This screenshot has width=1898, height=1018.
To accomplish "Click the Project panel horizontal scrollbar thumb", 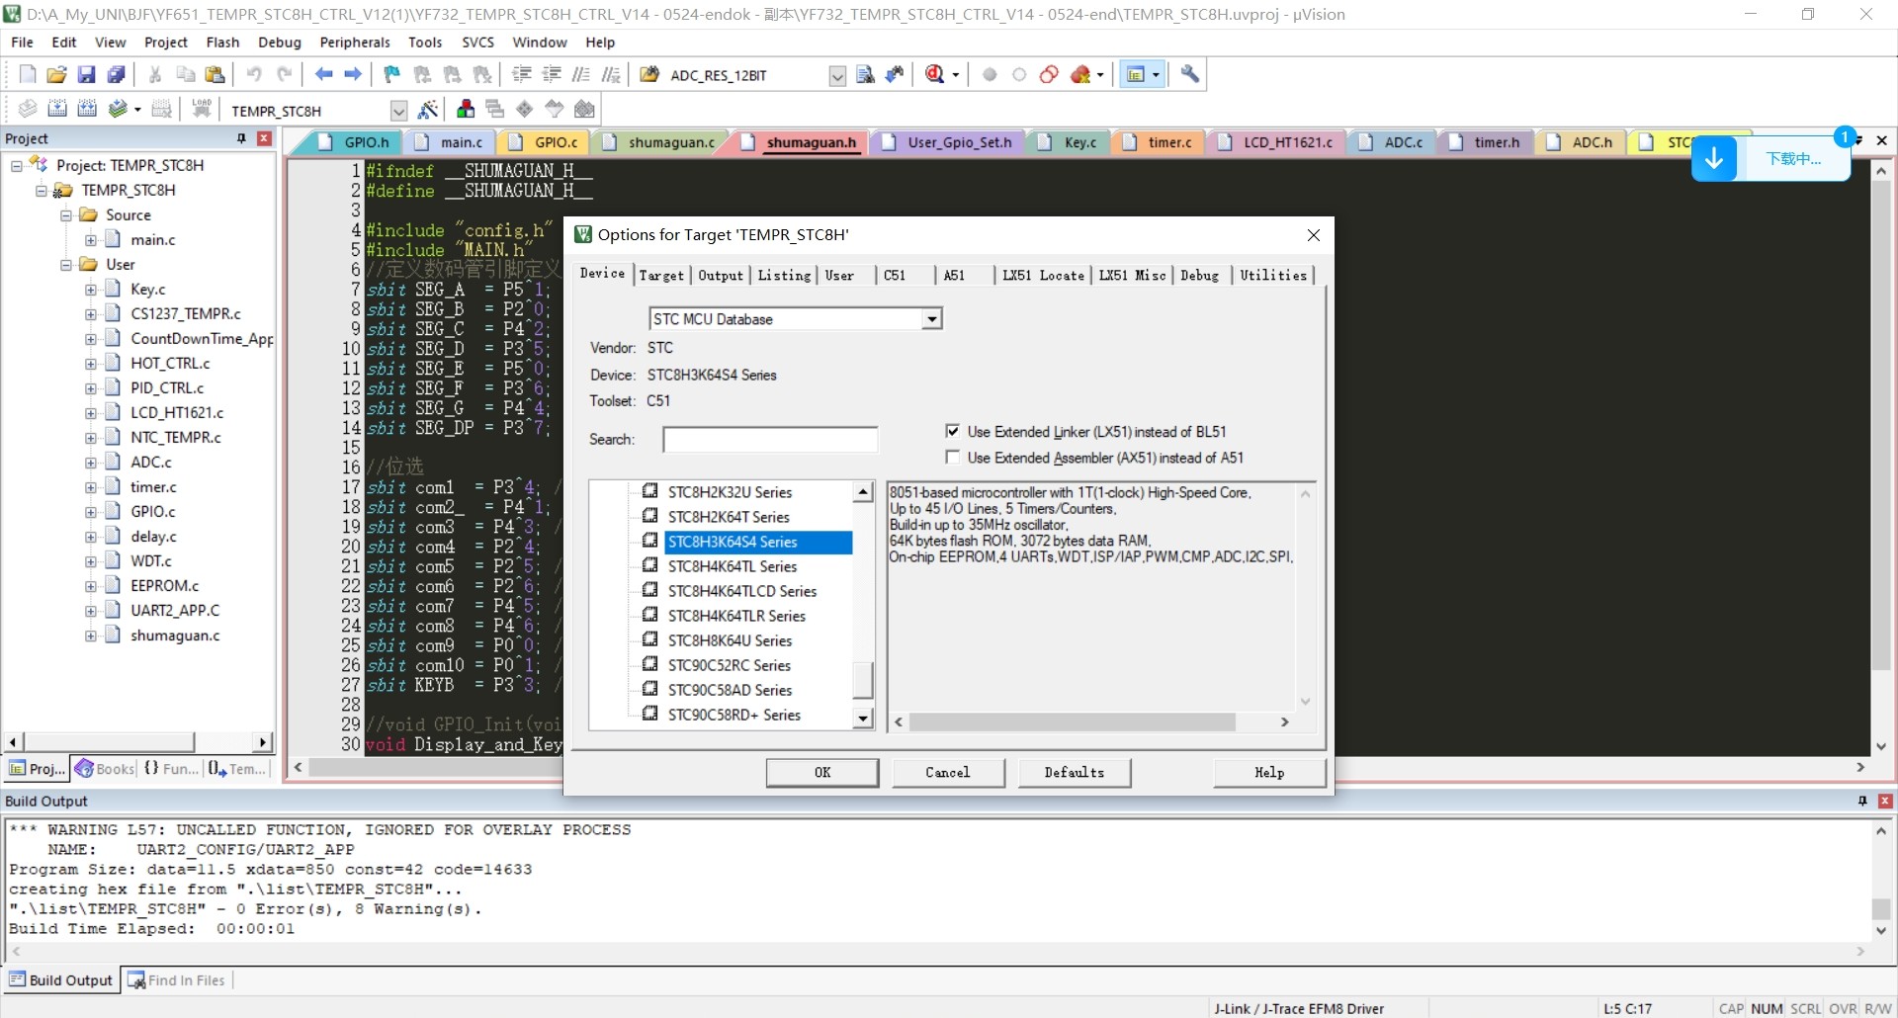I will coord(109,741).
